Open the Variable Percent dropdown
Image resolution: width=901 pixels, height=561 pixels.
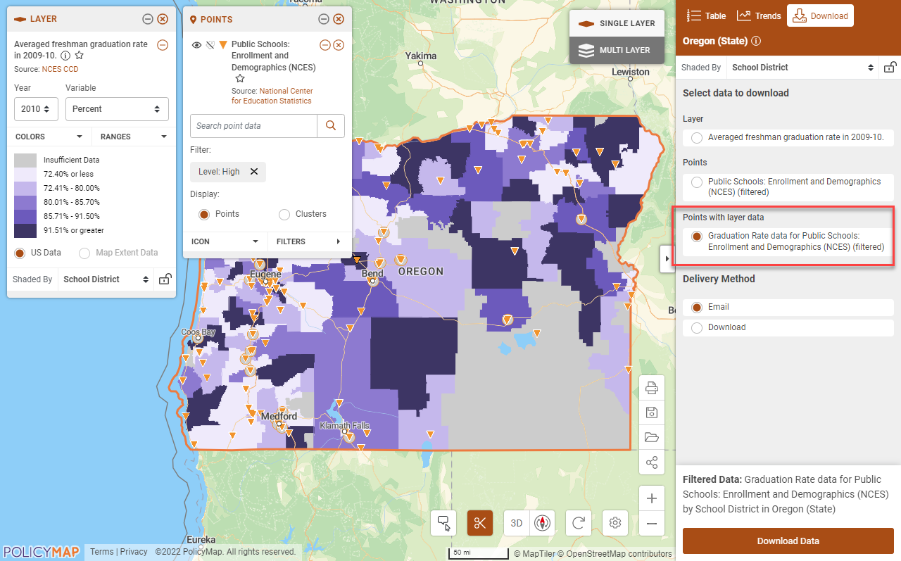point(117,109)
